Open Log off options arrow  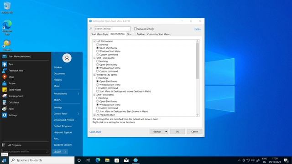pyautogui.click(x=65, y=152)
